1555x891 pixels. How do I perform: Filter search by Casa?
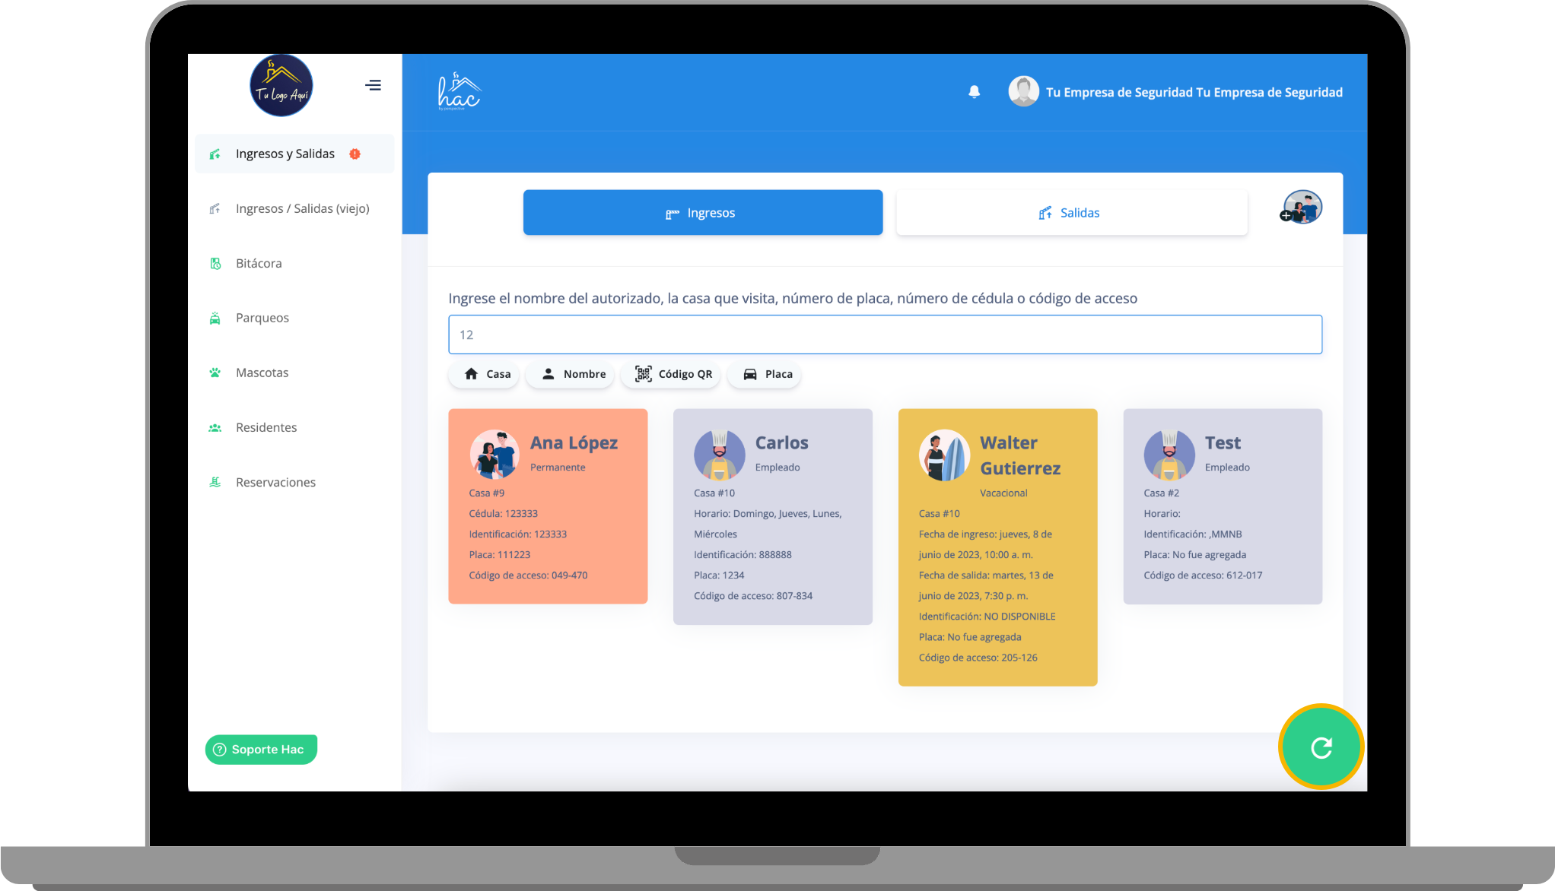point(485,374)
